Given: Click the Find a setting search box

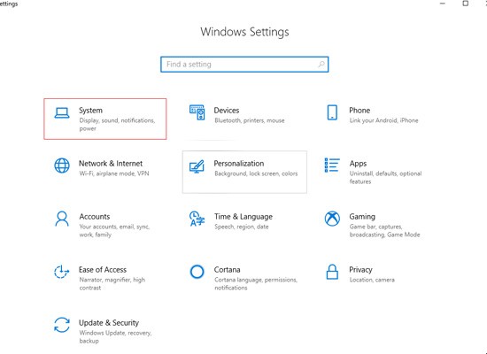Looking at the screenshot, I should pos(244,65).
